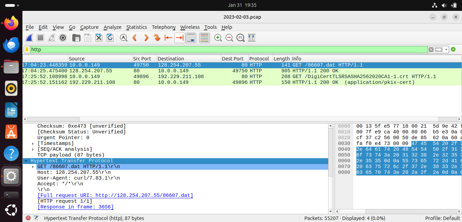Screen dimensions: 462x222
Task: Open a capture file from toolbar
Action: (76, 38)
